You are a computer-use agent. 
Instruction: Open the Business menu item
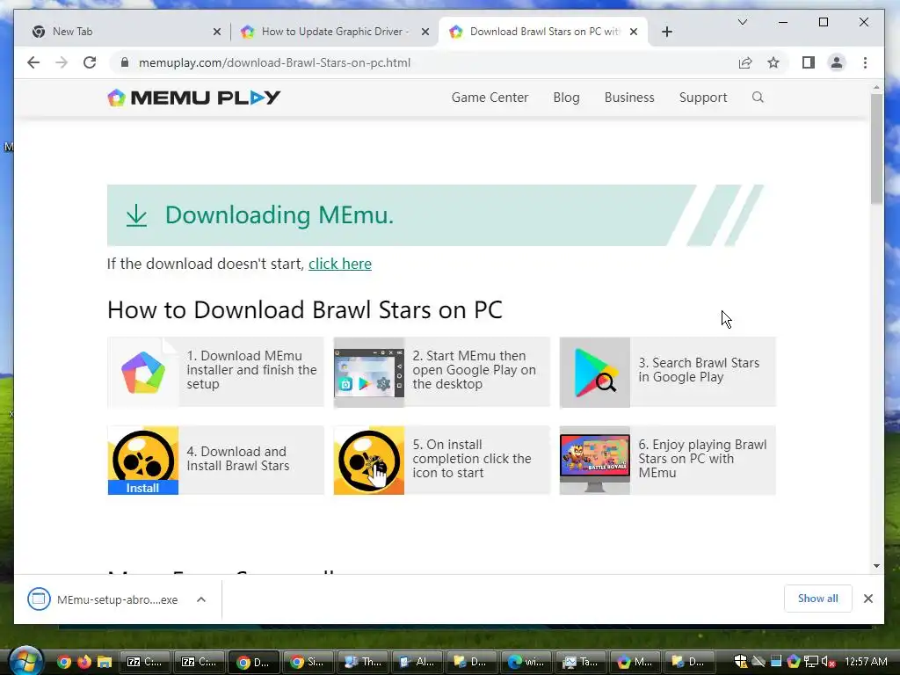[629, 98]
